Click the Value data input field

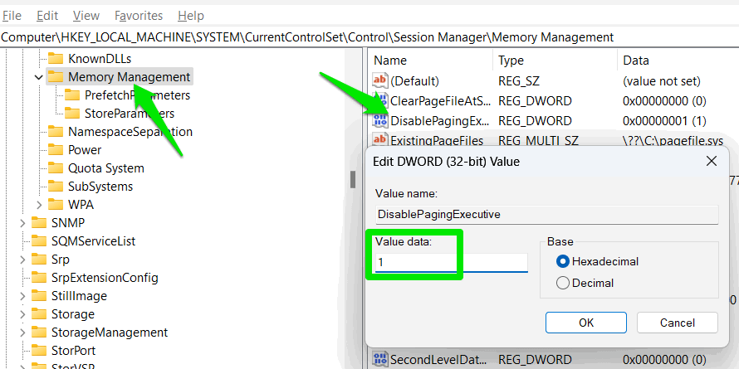tap(451, 262)
